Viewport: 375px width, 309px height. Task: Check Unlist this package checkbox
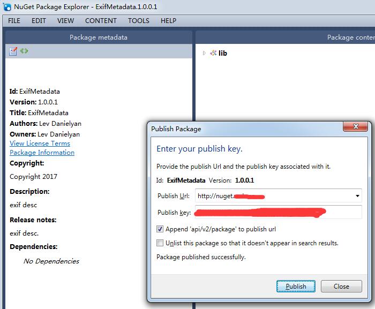[x=160, y=243]
